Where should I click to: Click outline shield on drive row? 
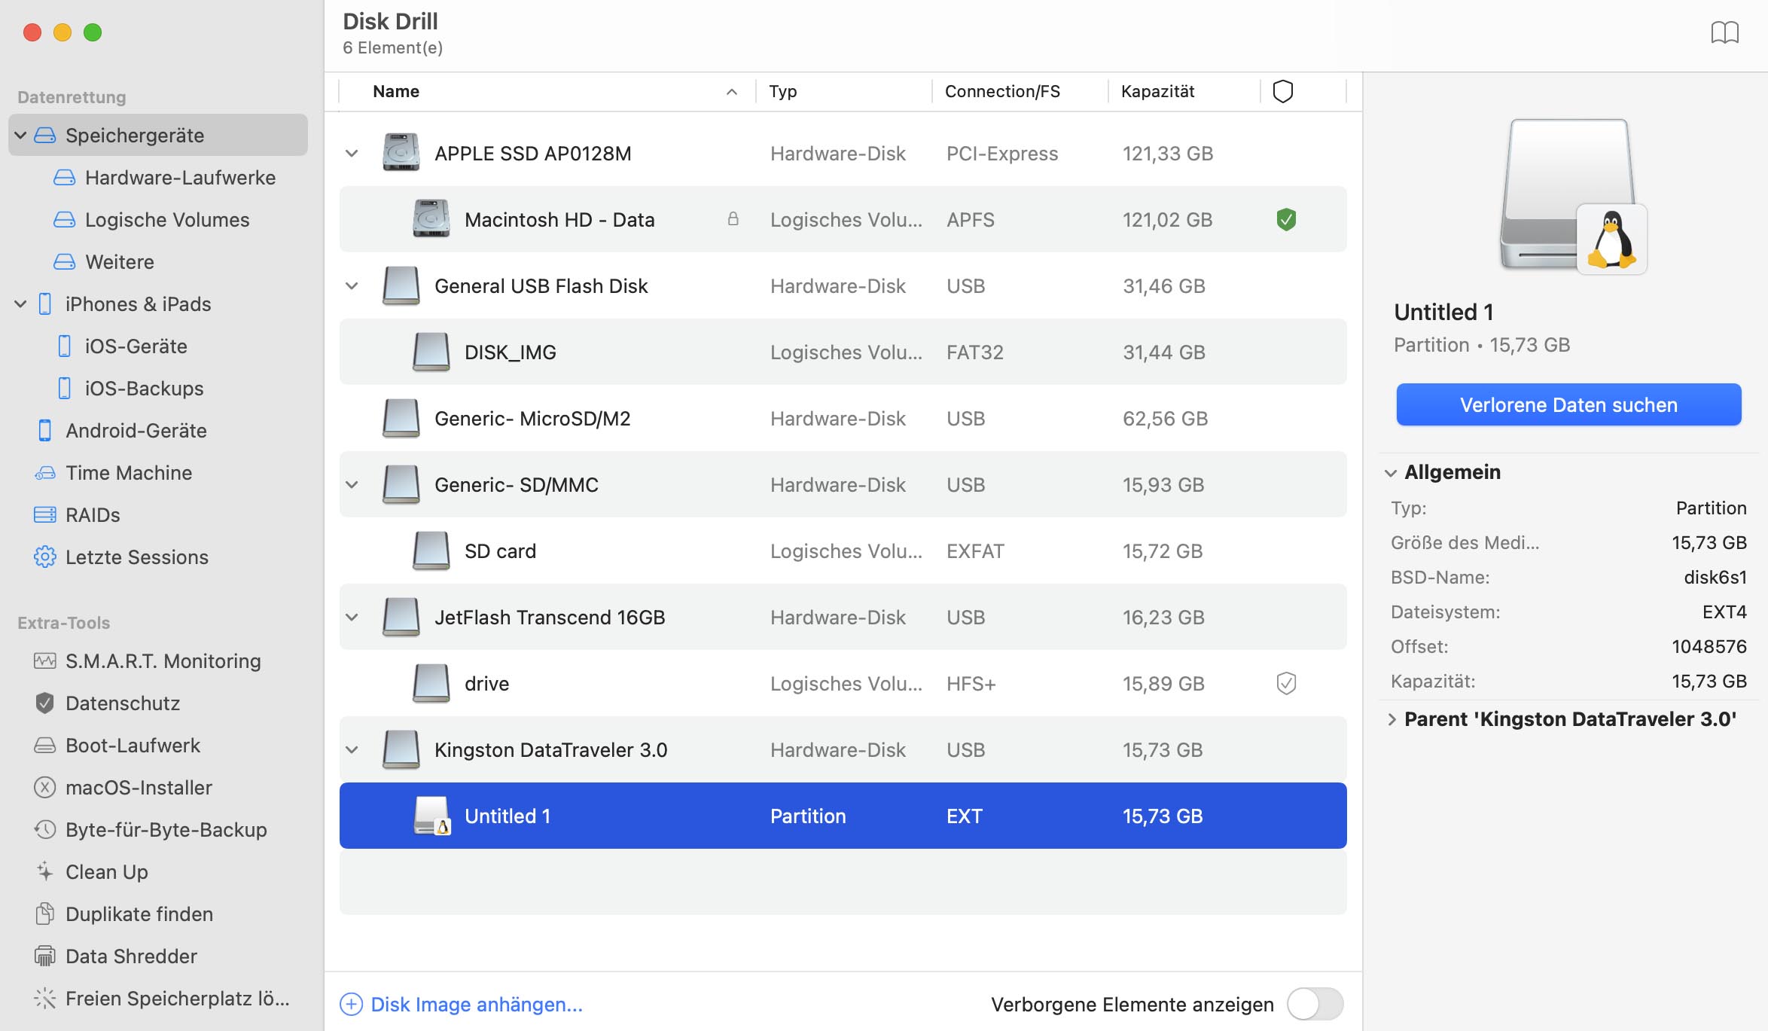click(1286, 683)
